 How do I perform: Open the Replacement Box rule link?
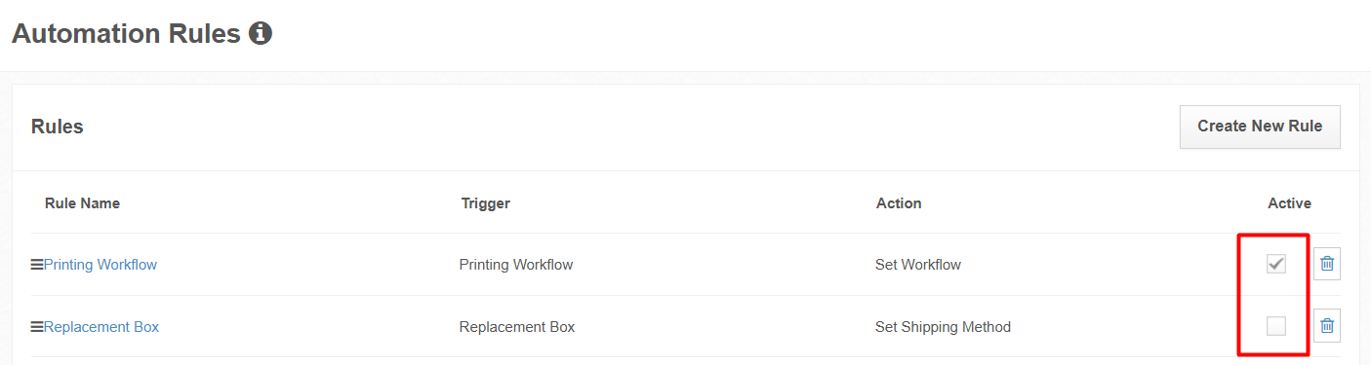(x=101, y=327)
